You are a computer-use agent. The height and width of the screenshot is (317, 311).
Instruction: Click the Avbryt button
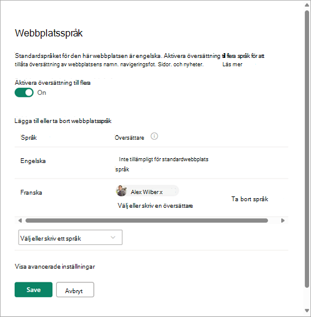pos(75,290)
